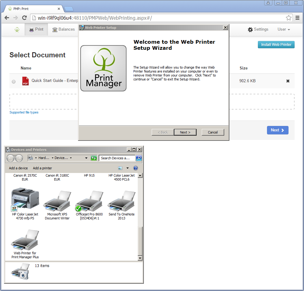Click the camera printer icon in details pane

(20, 271)
